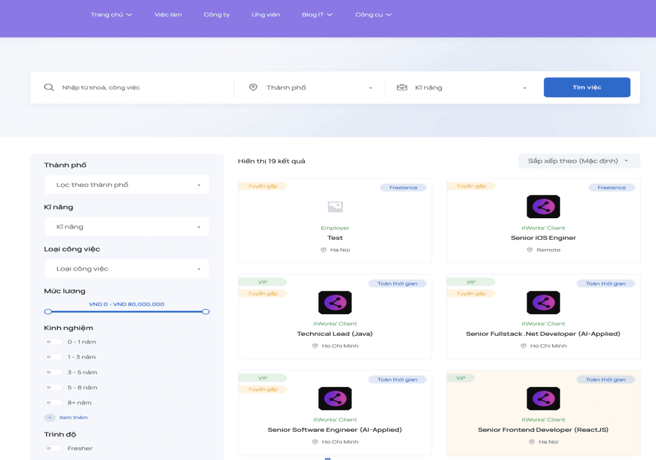Click the briefcase icon beside Kĩ năng
The width and height of the screenshot is (656, 460).
(x=402, y=87)
